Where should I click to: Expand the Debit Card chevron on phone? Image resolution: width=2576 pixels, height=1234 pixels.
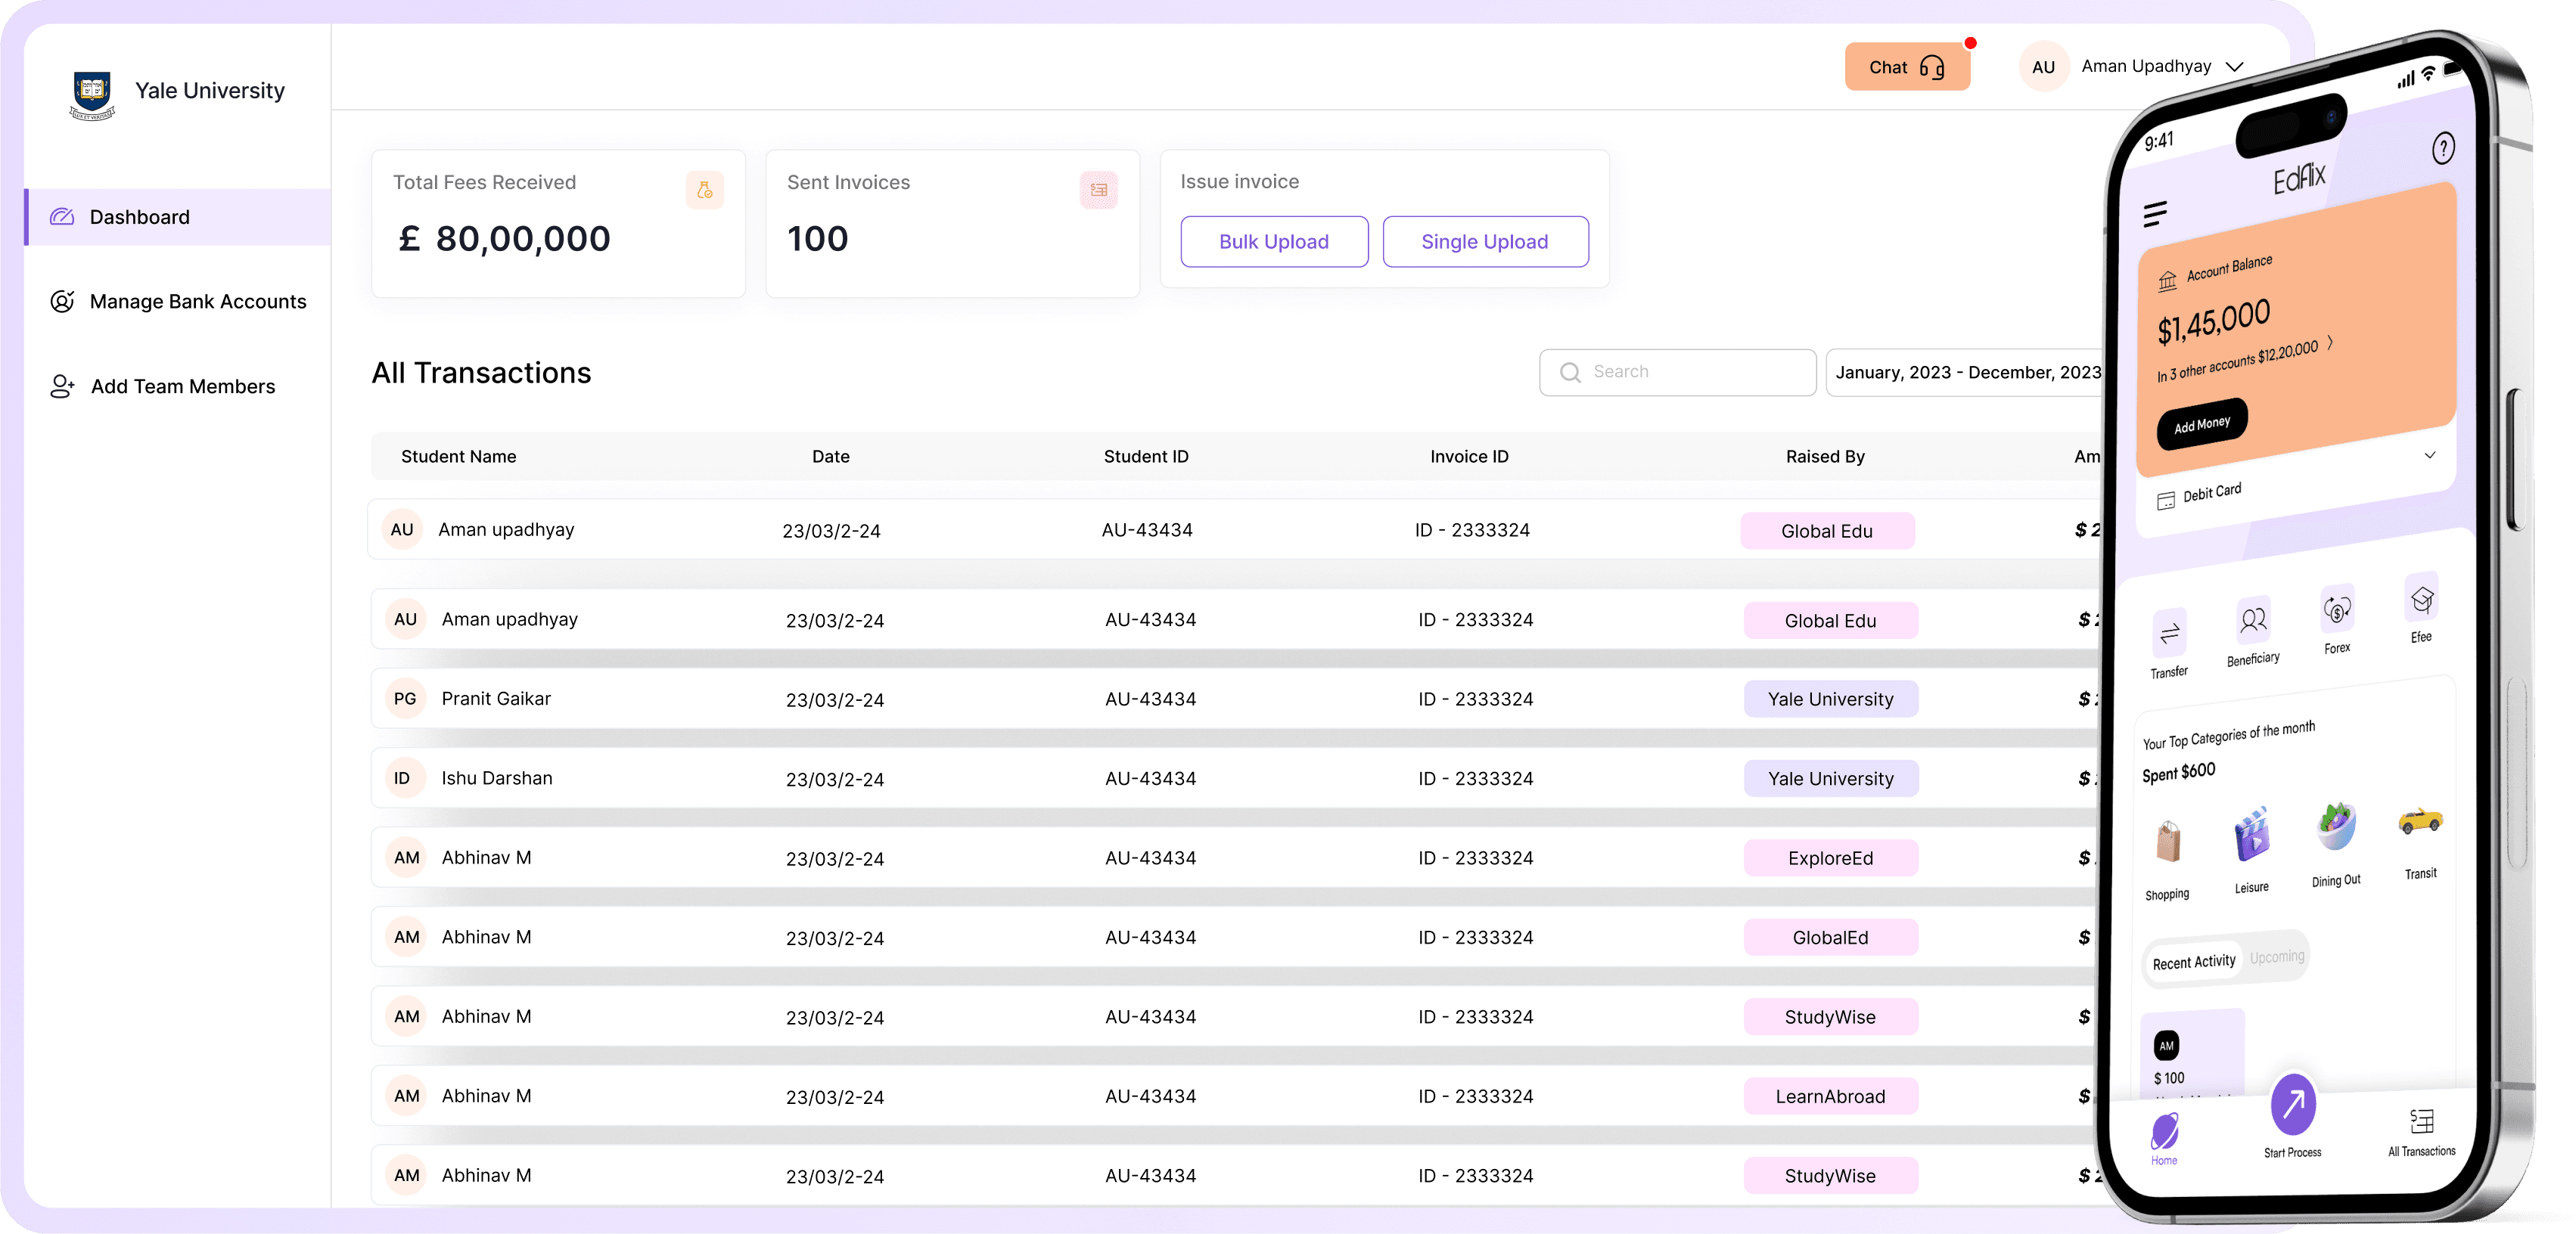(x=2430, y=456)
